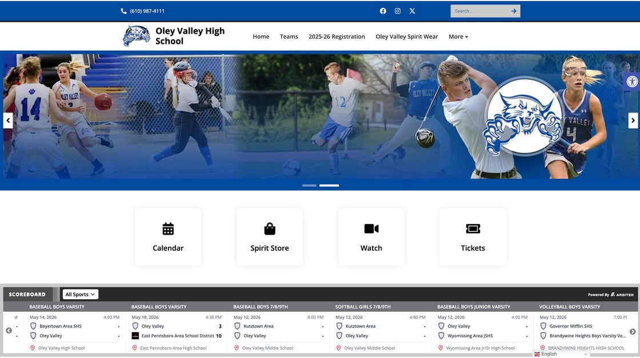Open 2025-26 Registration menu item

[x=337, y=37]
